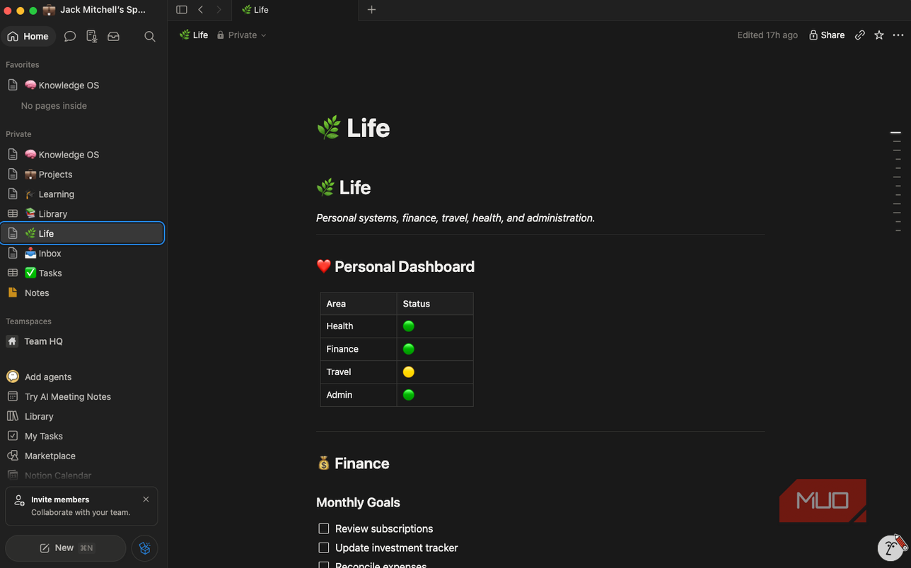Screen dimensions: 911x568
Task: Copy page link icon next to Share
Action: [x=860, y=35]
